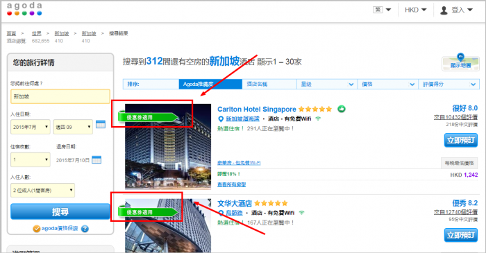Click the blue 搜尋 search button
Image resolution: width=486 pixels, height=253 pixels.
coord(60,211)
